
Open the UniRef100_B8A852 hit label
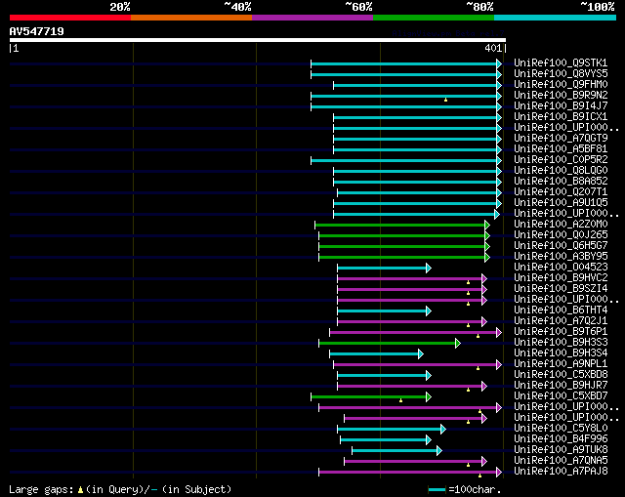tap(561, 182)
